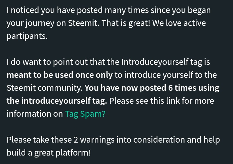Click the bold 'the introduceyourself tag.' text
The width and height of the screenshot is (233, 164).
57,101
